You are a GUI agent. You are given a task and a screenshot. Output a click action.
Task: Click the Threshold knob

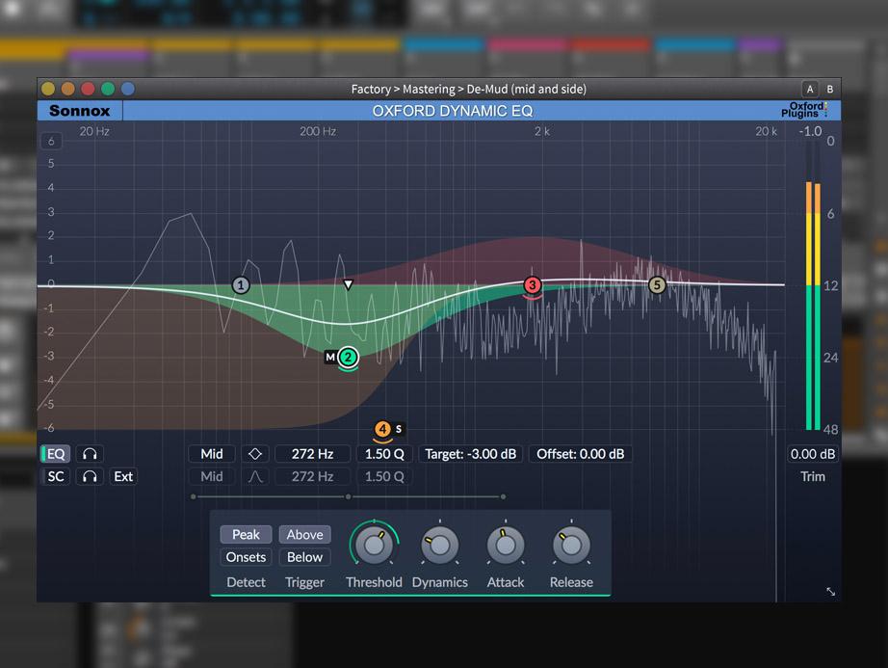point(373,546)
